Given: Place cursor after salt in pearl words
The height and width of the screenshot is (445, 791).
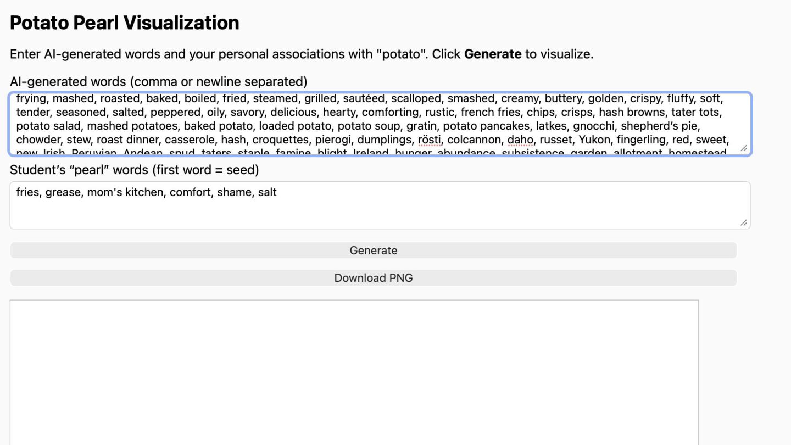Looking at the screenshot, I should (x=277, y=192).
